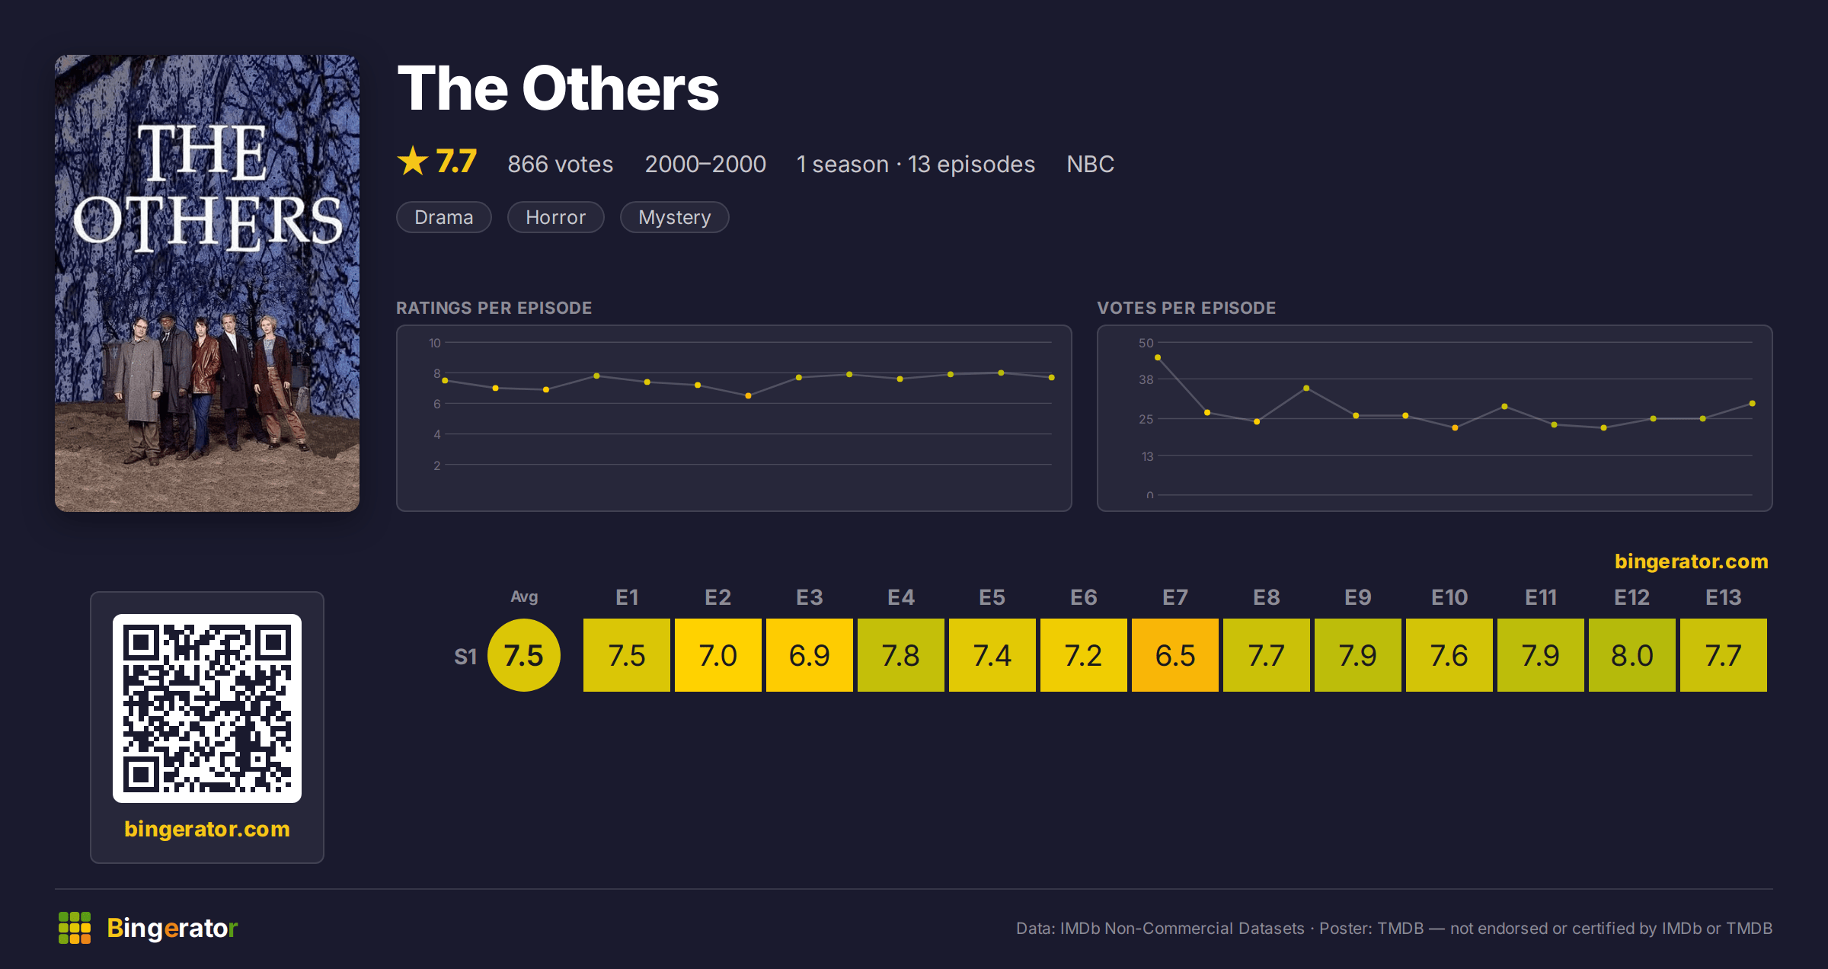Viewport: 1828px width, 969px height.
Task: Open The Others poster thumbnail
Action: pos(207,283)
